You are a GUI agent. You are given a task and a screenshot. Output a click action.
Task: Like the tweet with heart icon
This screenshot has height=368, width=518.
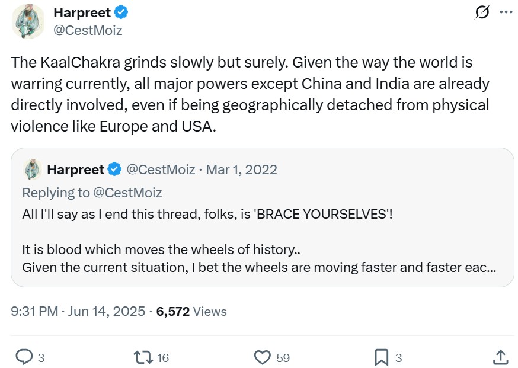coord(263,357)
